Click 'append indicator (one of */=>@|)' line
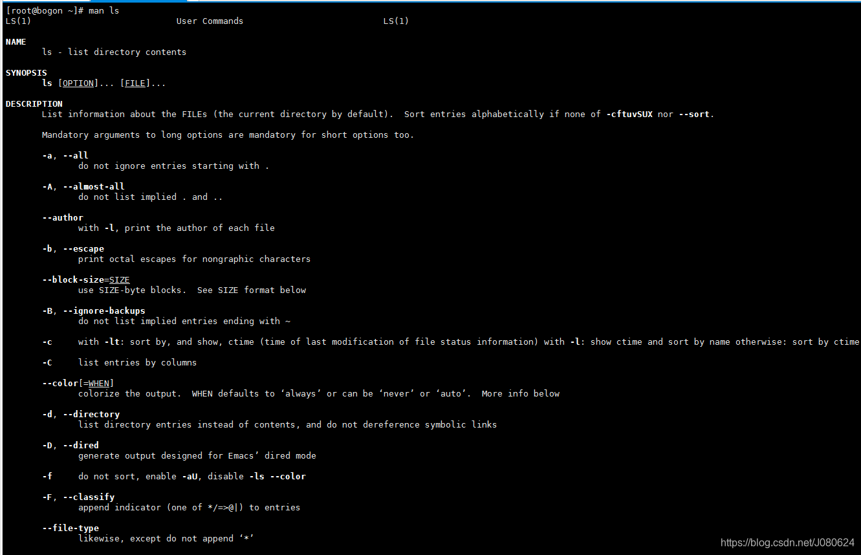The image size is (861, 555). tap(189, 507)
